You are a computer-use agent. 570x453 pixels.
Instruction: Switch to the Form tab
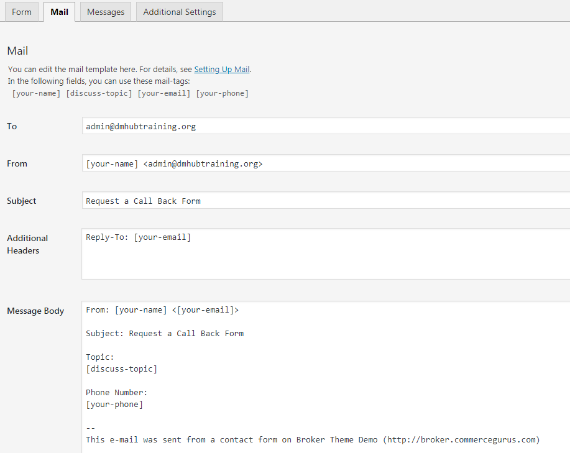[x=22, y=12]
